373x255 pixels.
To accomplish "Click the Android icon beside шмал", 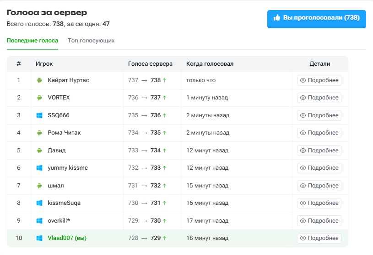I will click(39, 186).
